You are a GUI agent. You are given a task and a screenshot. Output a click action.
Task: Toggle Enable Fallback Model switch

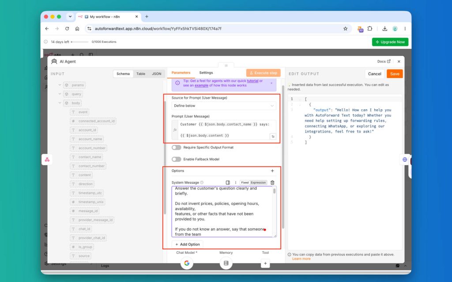pos(177,159)
